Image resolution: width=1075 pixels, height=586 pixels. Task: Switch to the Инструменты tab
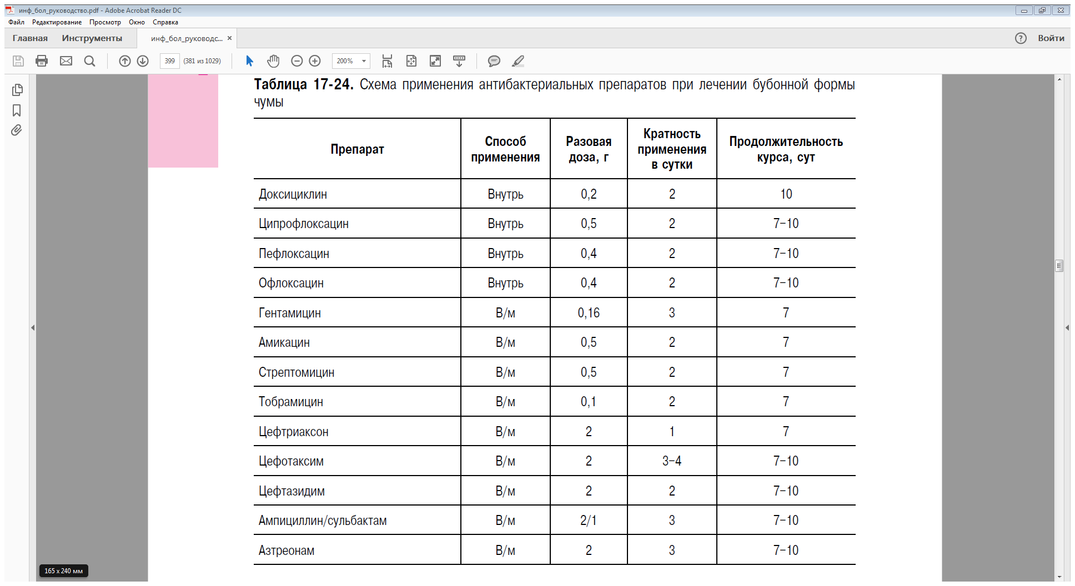[x=92, y=38]
